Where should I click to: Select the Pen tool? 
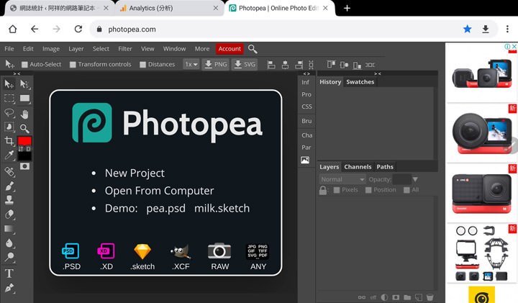point(9,288)
